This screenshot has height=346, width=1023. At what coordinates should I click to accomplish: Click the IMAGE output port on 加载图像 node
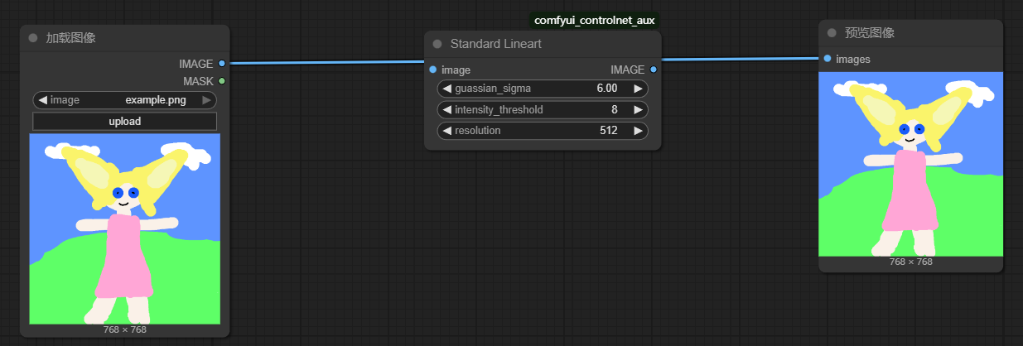[x=222, y=63]
